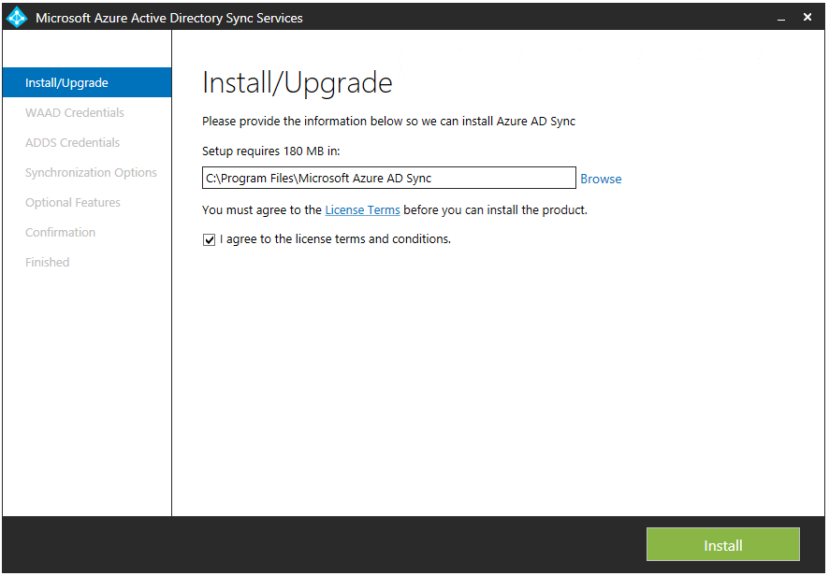This screenshot has width=829, height=576.
Task: Click the Browse link
Action: click(601, 179)
